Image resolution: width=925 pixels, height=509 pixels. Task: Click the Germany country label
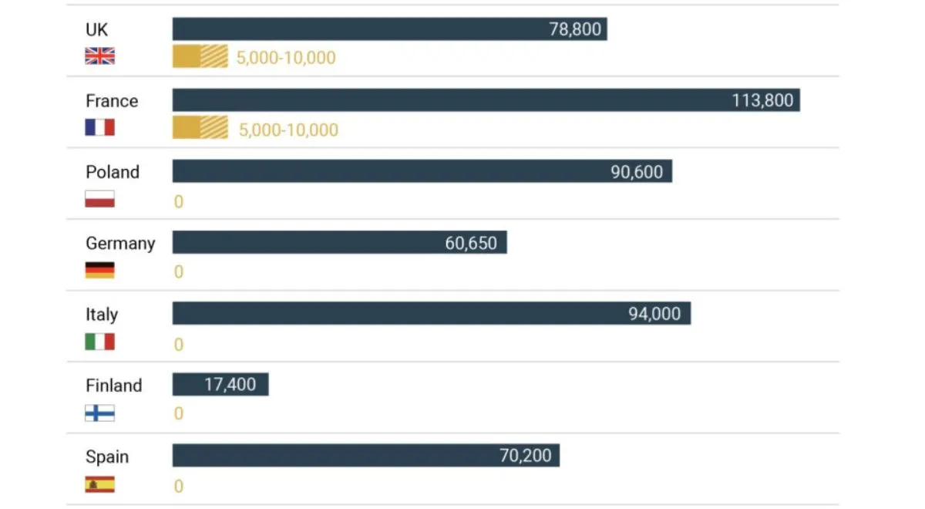tap(120, 243)
